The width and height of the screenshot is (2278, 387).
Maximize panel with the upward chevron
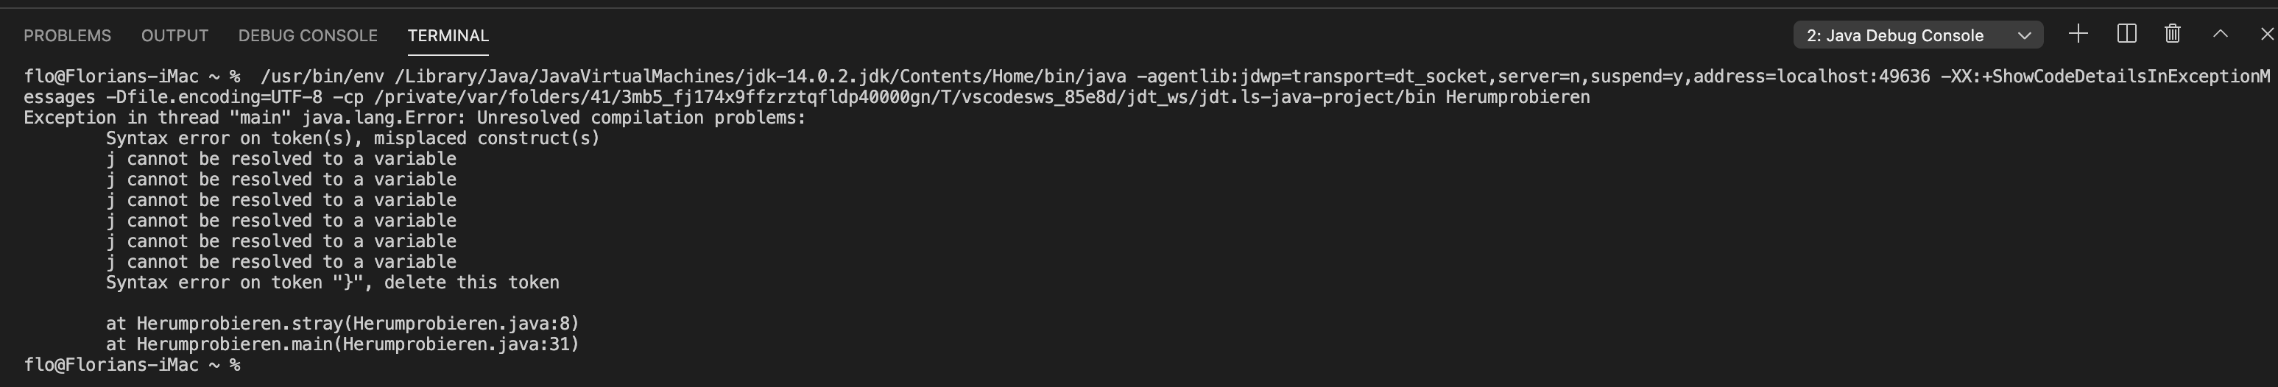coord(2221,35)
